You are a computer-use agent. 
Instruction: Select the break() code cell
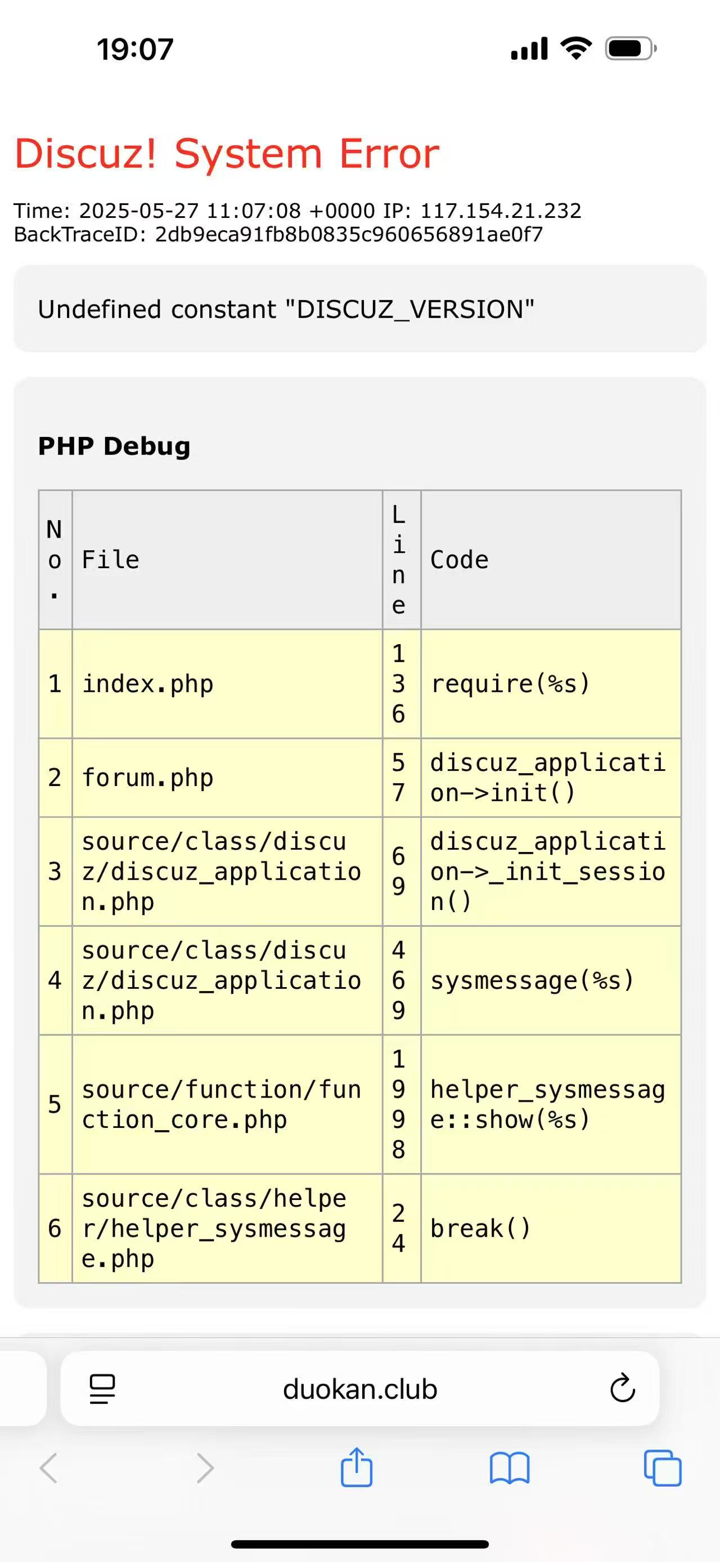(551, 1229)
